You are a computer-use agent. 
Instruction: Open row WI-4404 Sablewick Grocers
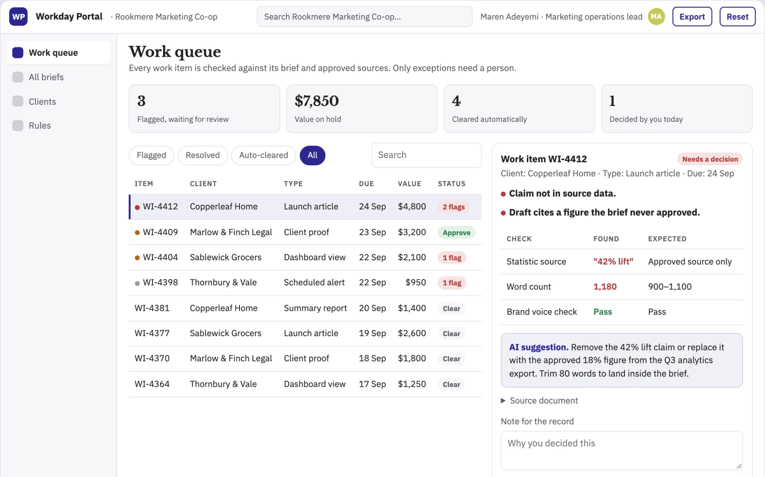click(x=305, y=257)
